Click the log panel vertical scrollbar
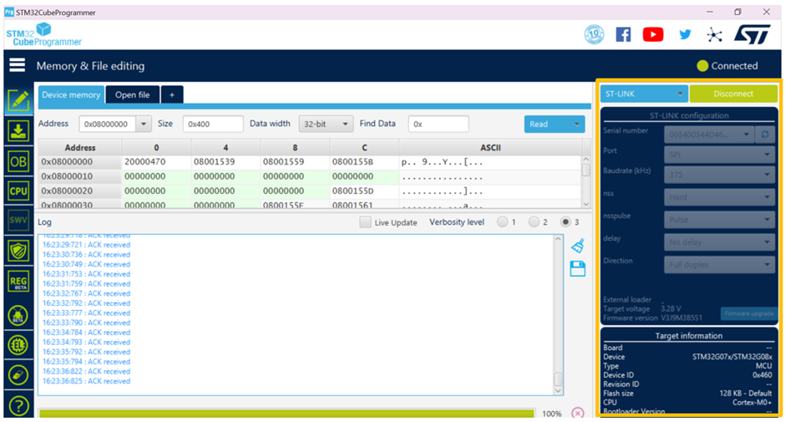The width and height of the screenshot is (785, 422). pyautogui.click(x=558, y=314)
